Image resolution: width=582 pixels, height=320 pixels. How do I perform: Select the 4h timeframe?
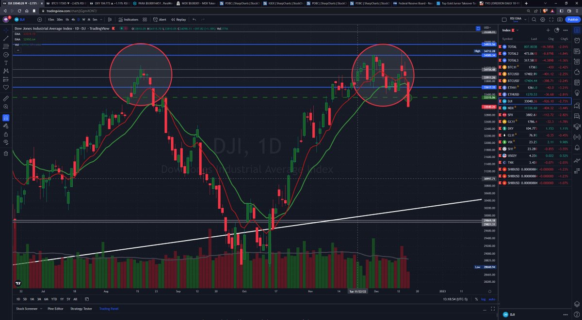click(73, 19)
